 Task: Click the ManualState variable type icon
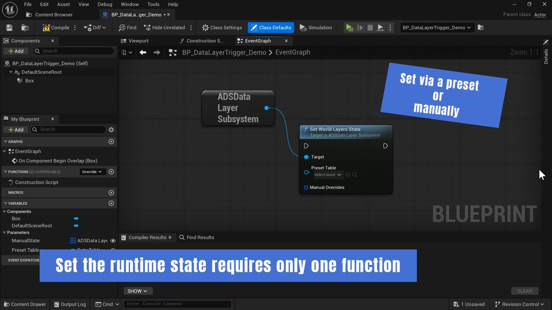click(73, 241)
